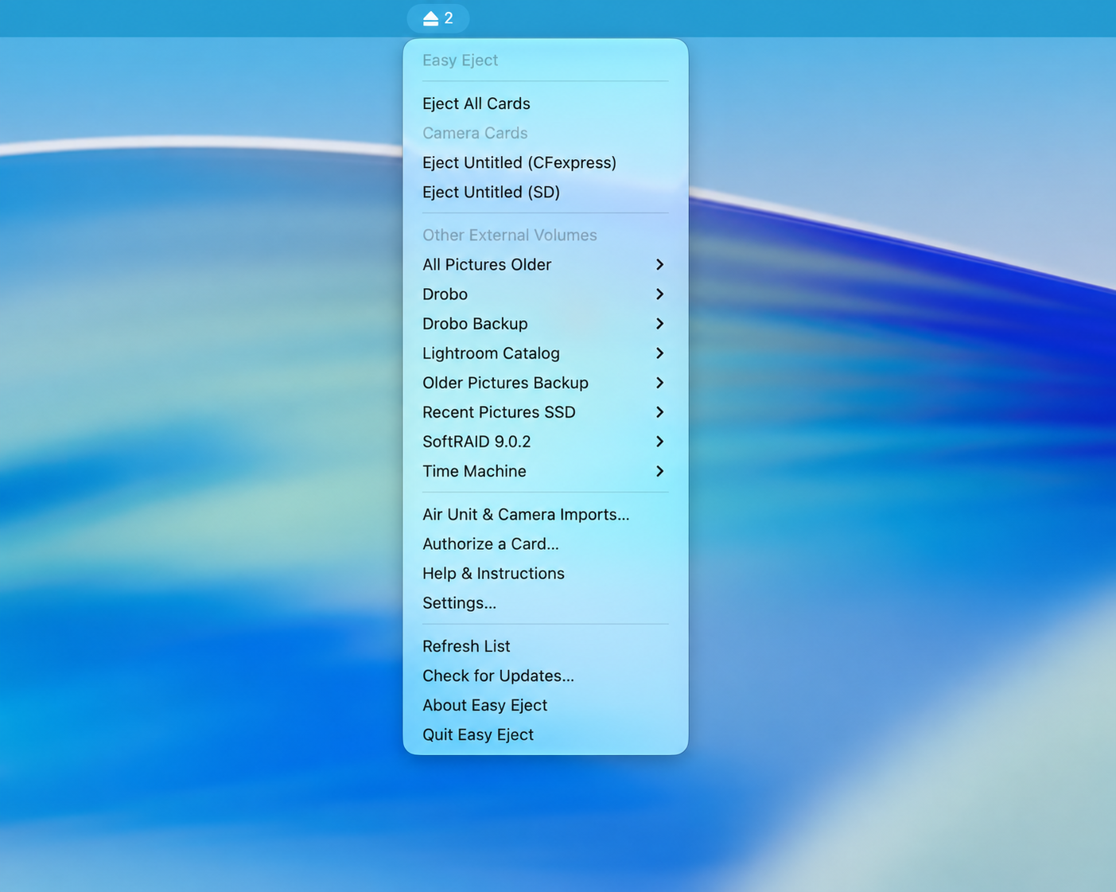This screenshot has width=1116, height=892.
Task: Open Help & Instructions
Action: pos(545,573)
